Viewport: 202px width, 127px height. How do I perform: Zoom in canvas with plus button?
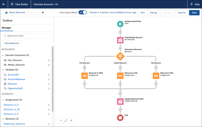pyautogui.click(x=71, y=120)
